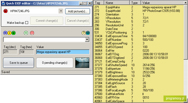Click the value 84/100000
The width and height of the screenshot is (188, 103).
point(150,36)
